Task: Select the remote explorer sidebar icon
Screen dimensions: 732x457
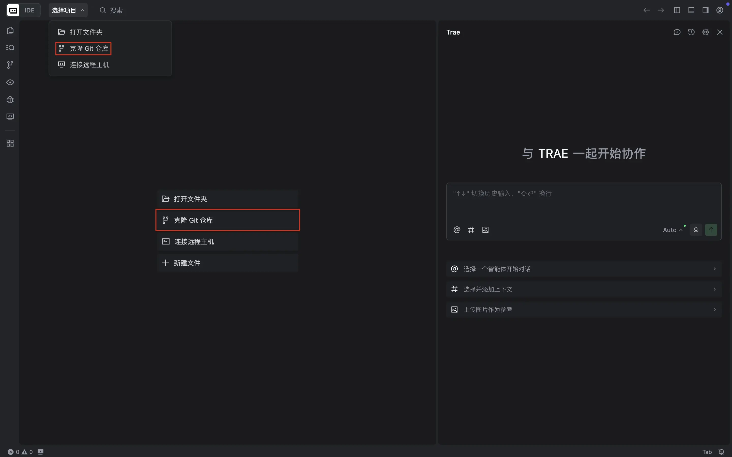Action: (10, 117)
